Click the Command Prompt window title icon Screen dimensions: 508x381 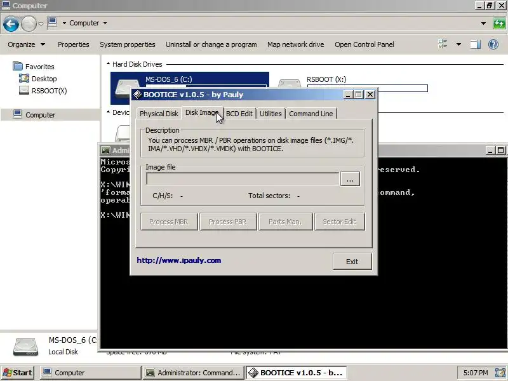[x=105, y=150]
